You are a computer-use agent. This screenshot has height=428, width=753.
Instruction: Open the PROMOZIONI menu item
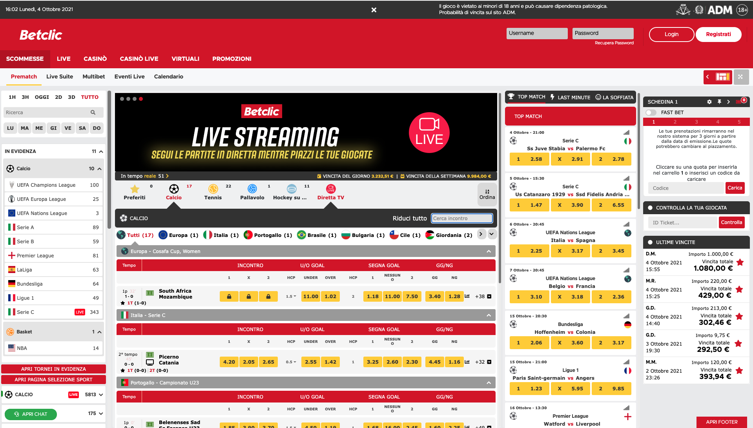(232, 59)
